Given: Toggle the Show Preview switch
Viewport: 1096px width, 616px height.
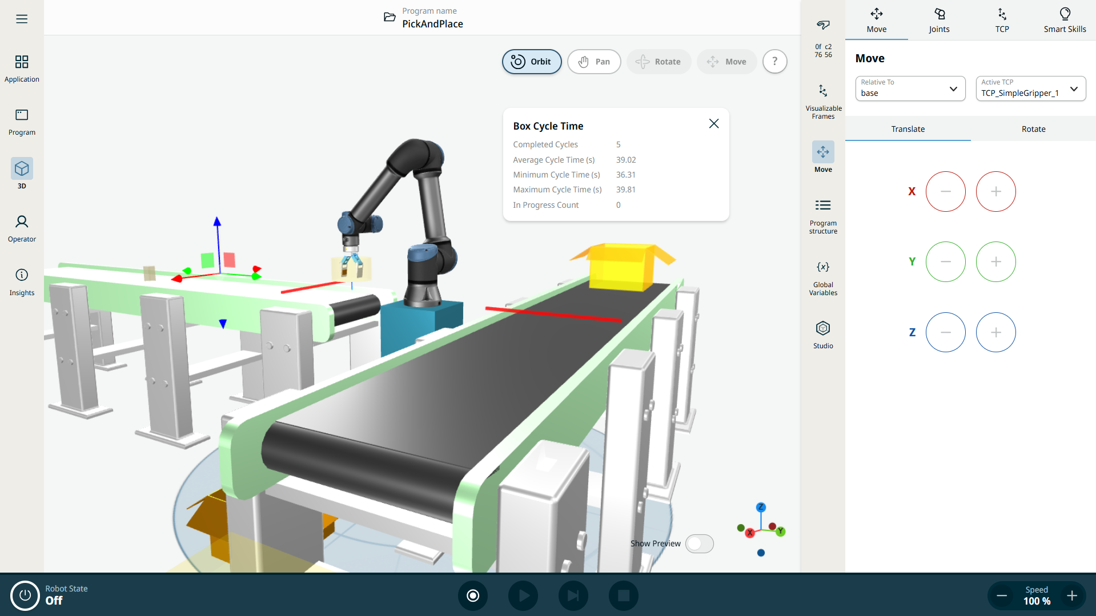Looking at the screenshot, I should coord(699,543).
